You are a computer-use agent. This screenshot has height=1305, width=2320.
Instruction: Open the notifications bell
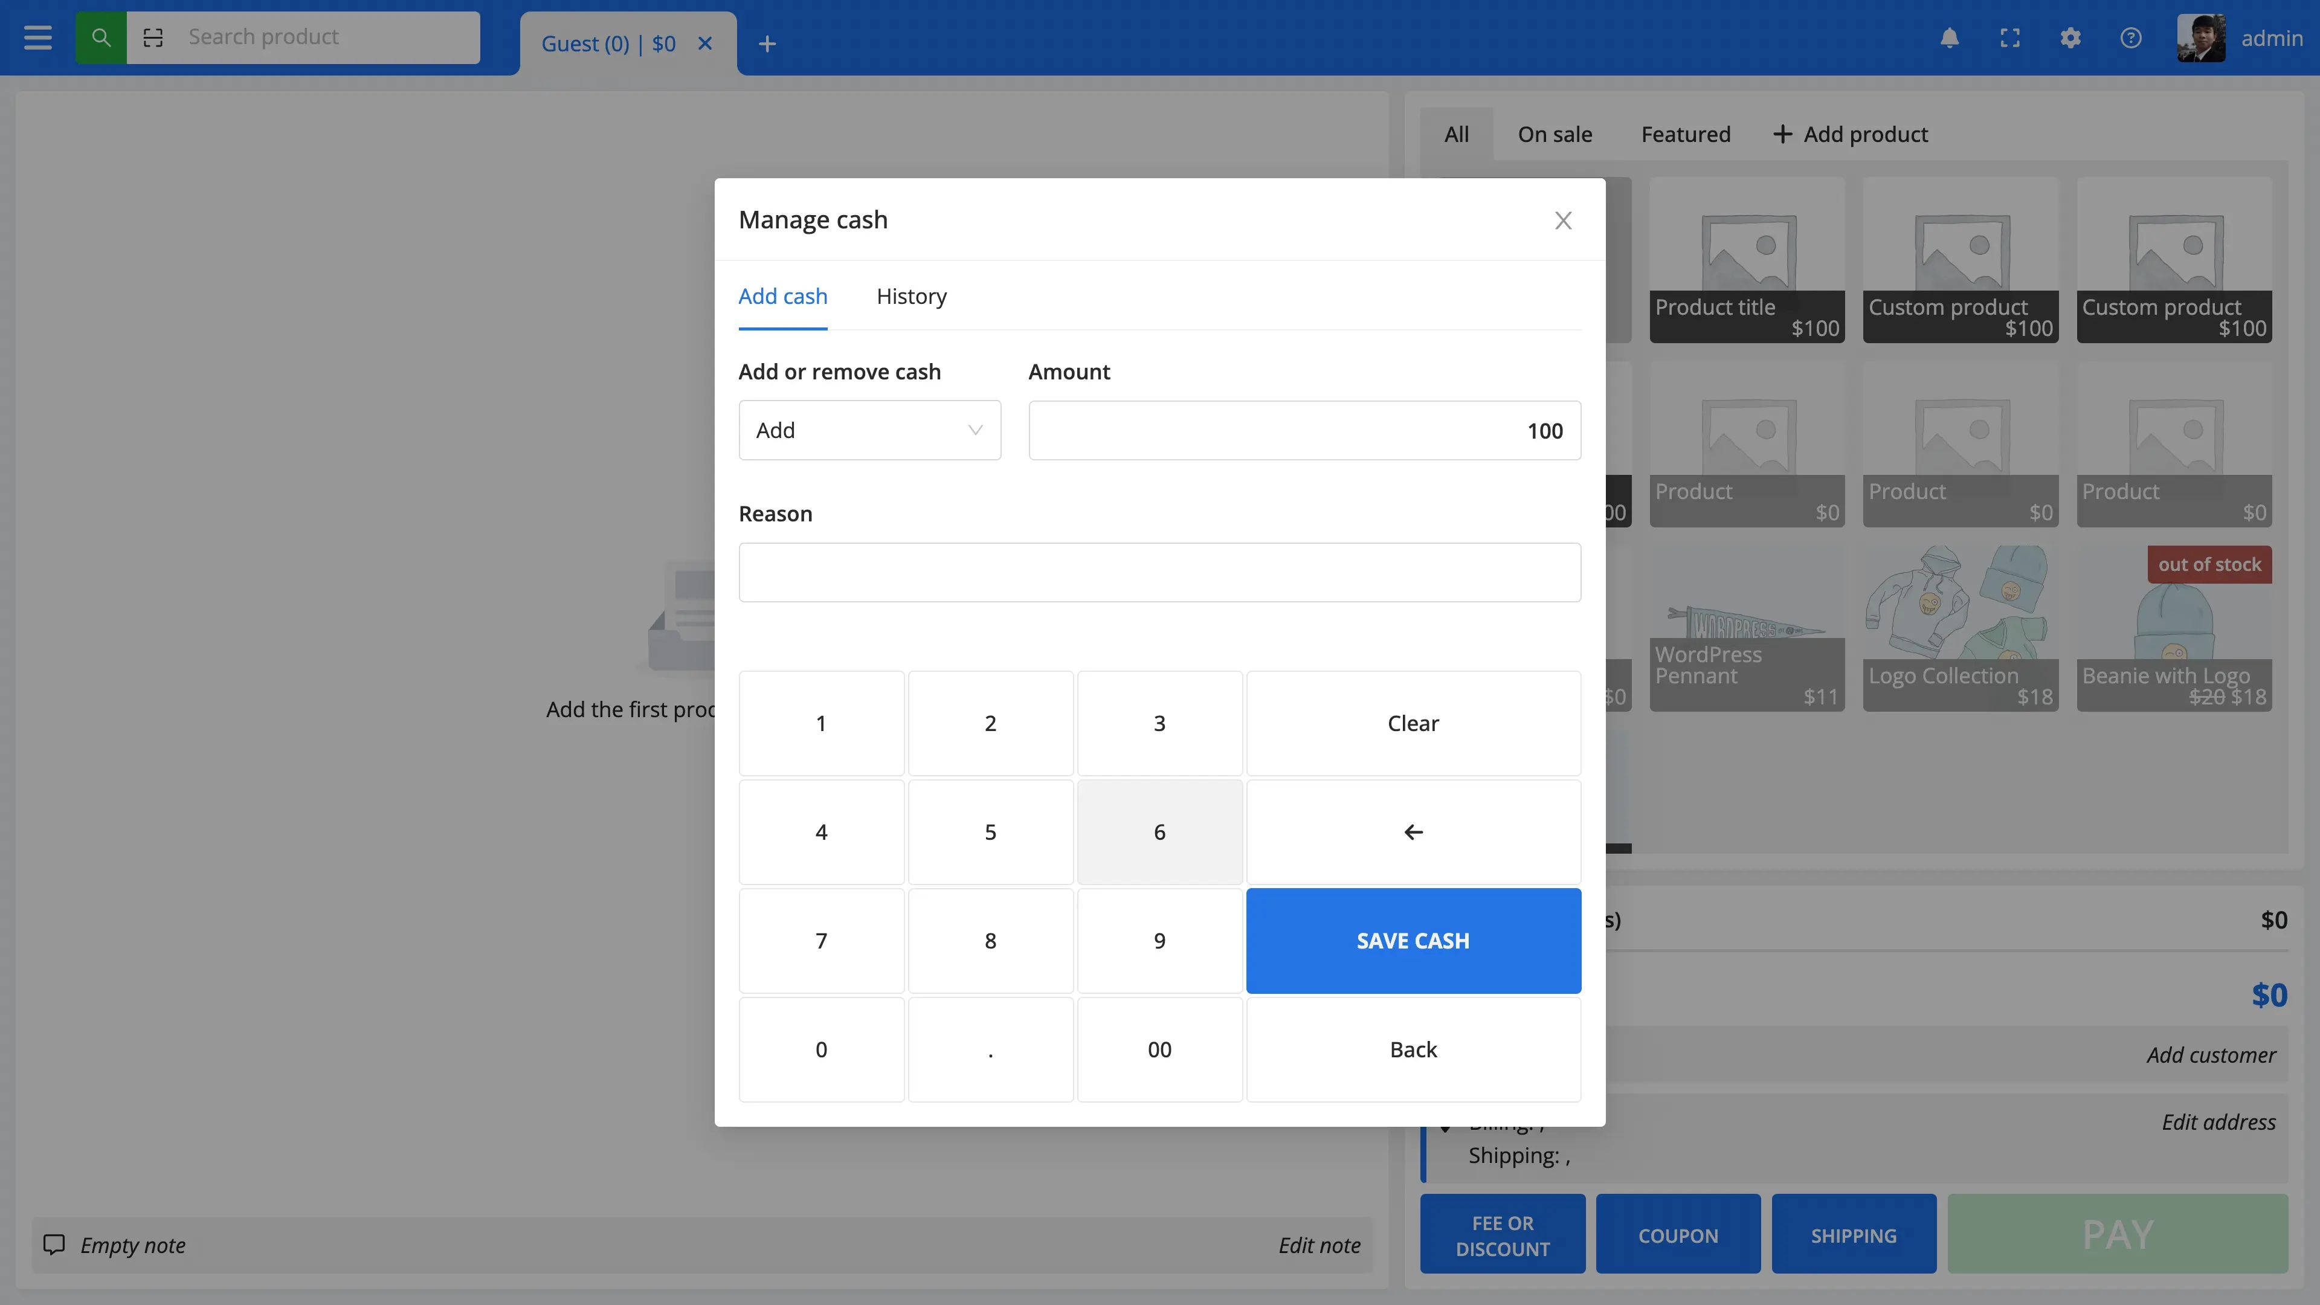(x=1949, y=38)
